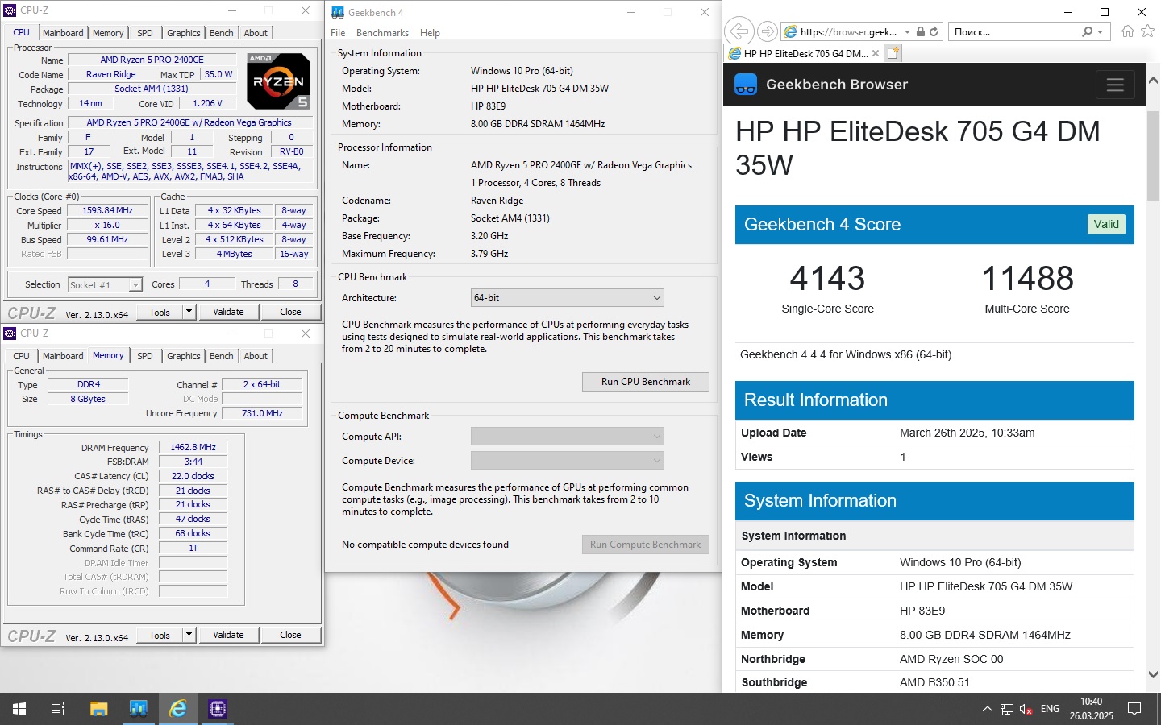The height and width of the screenshot is (725, 1161).
Task: Click Close button in lower CPU-Z window
Action: click(290, 635)
